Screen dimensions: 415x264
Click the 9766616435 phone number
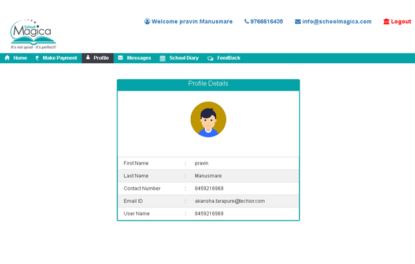coord(266,22)
